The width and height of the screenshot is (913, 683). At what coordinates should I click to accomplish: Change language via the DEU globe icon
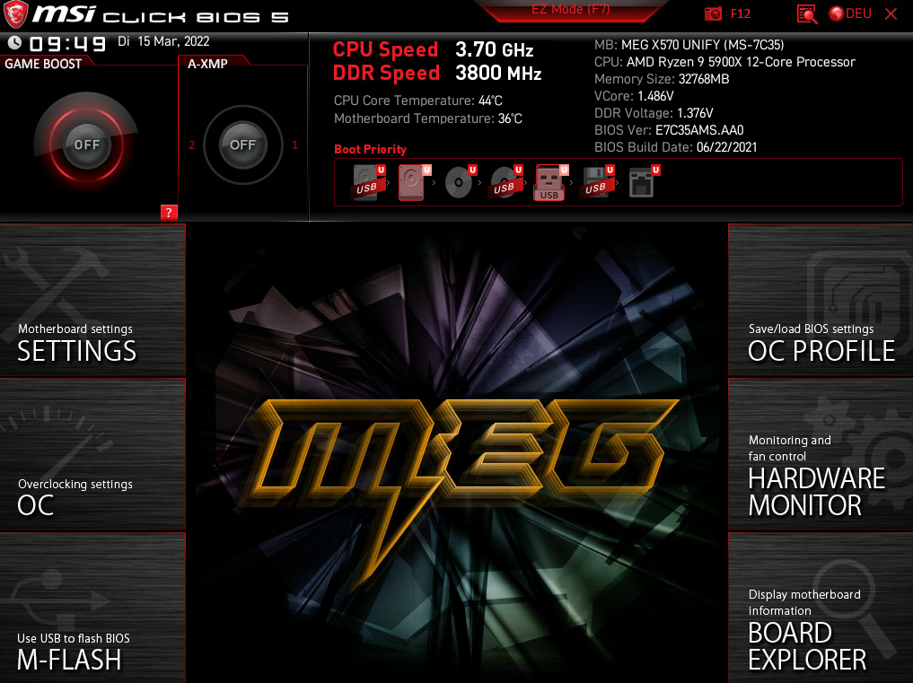click(x=850, y=14)
